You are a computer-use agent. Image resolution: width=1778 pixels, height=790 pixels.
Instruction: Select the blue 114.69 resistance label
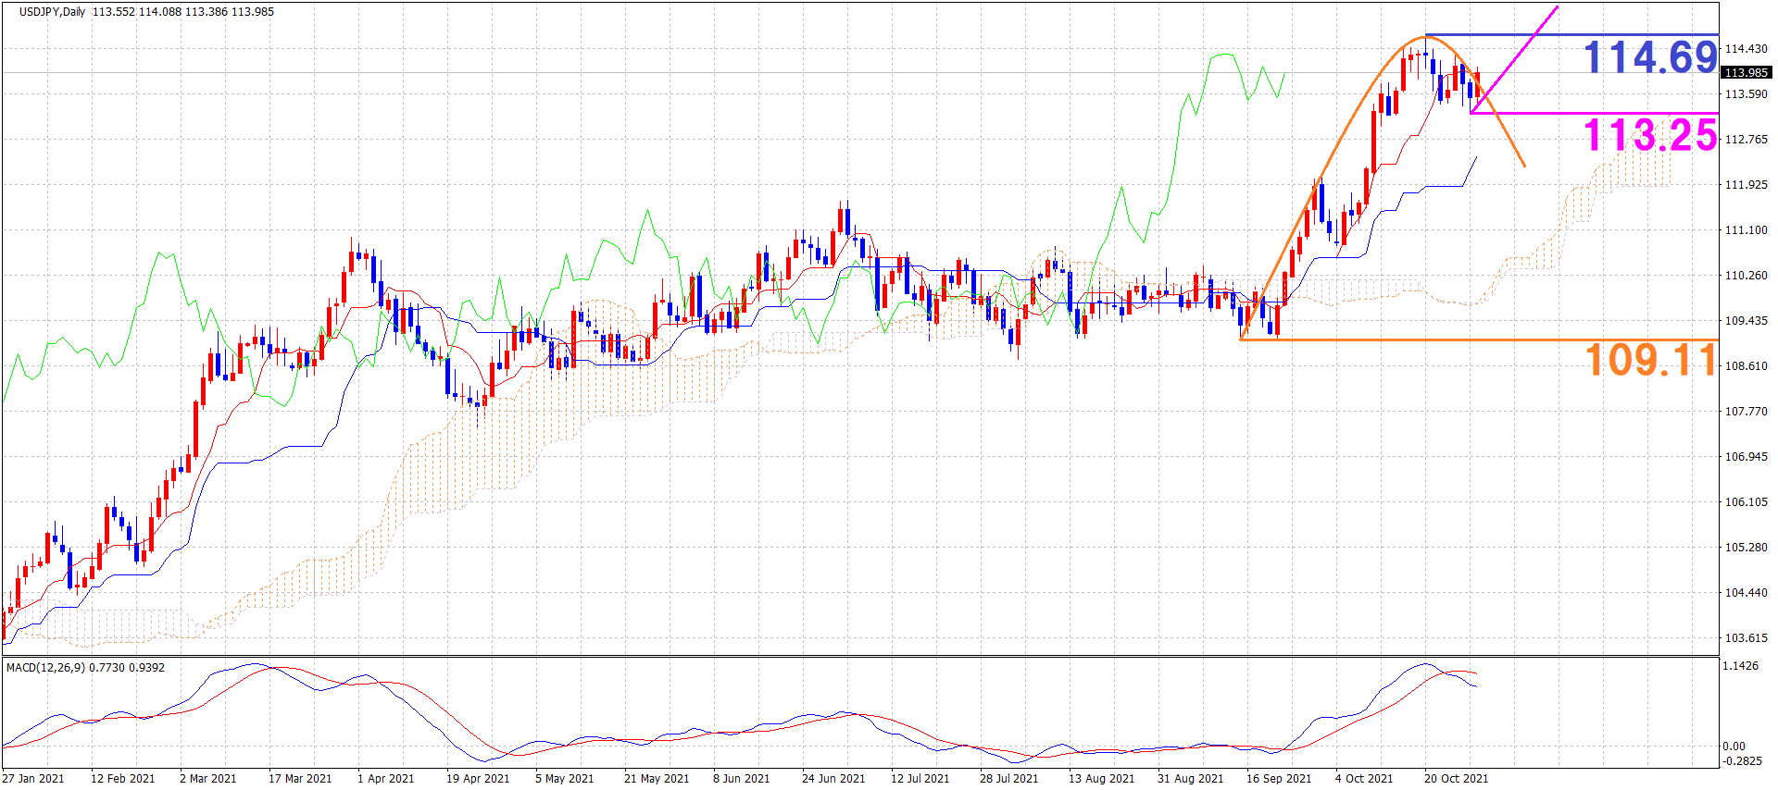[x=1650, y=58]
